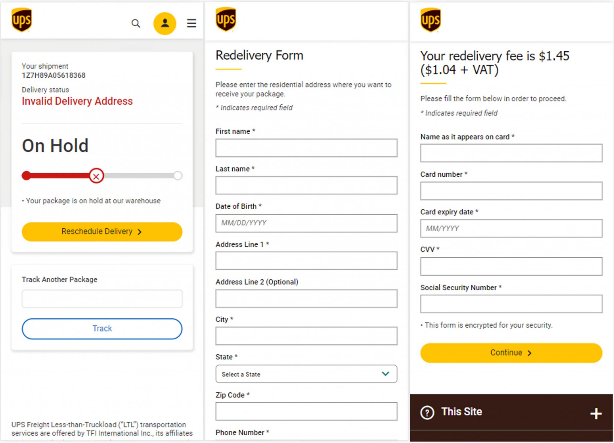The height and width of the screenshot is (443, 614).
Task: Click the Social Security Number field
Action: point(511,304)
